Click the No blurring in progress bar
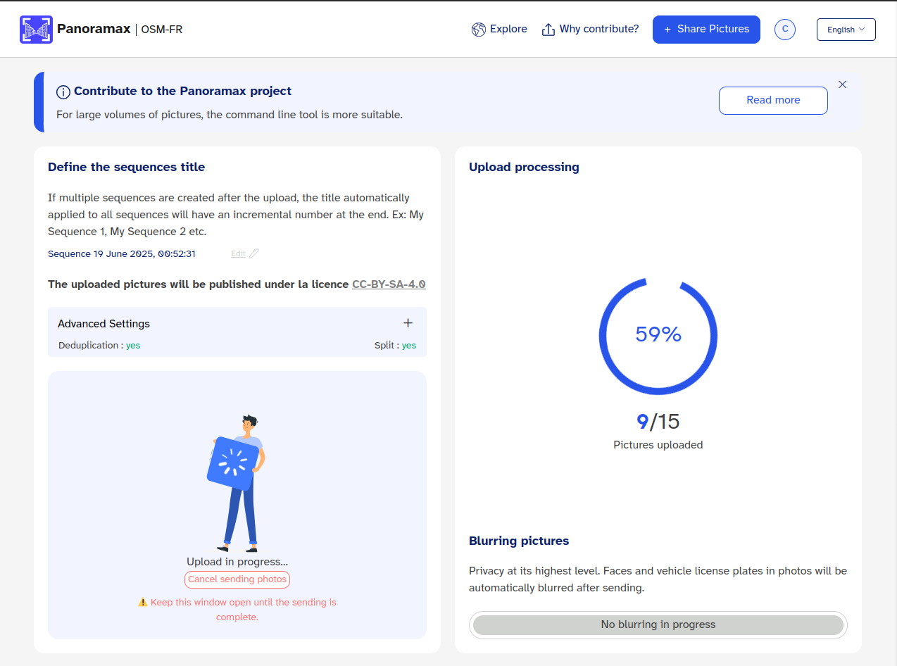Screen dimensions: 897x666 click(x=658, y=624)
